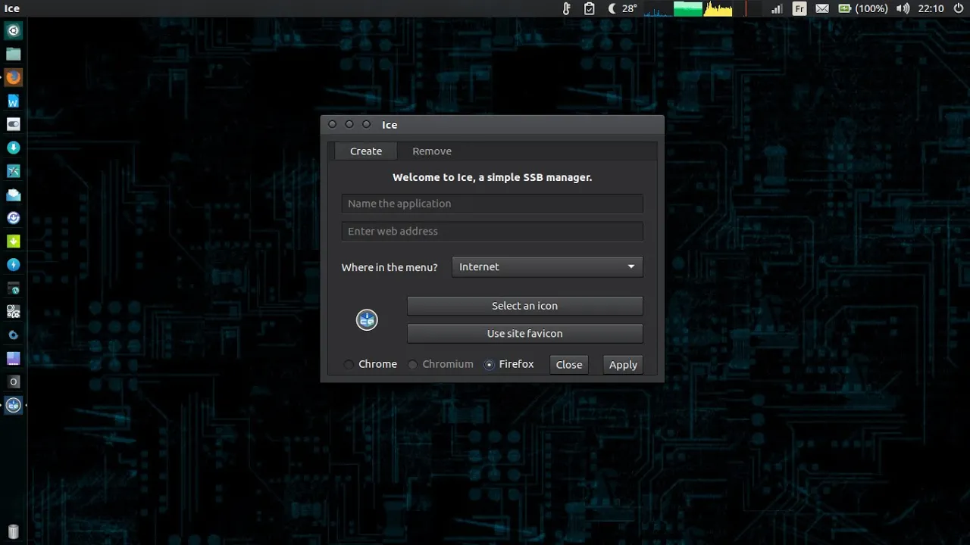The height and width of the screenshot is (545, 970).
Task: Click the Use site favicon button
Action: pyautogui.click(x=524, y=333)
